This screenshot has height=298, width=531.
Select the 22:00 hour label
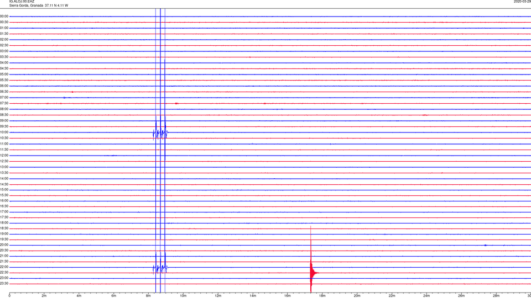tap(4, 267)
